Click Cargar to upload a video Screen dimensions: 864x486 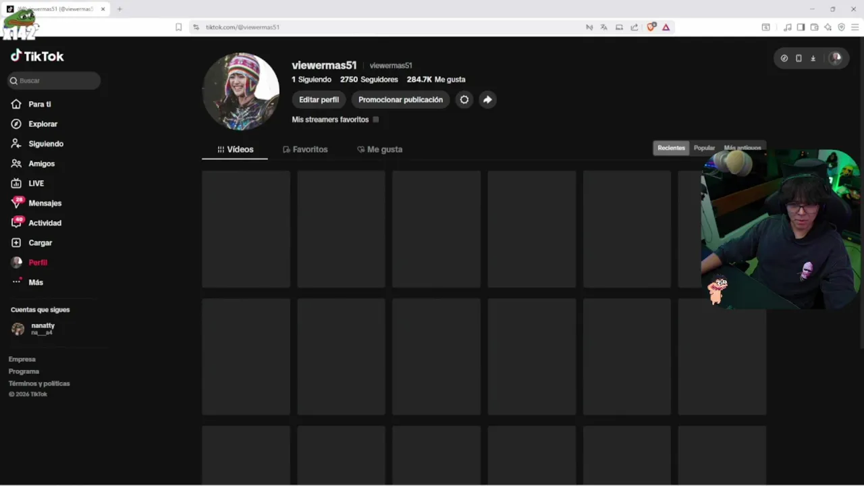[x=32, y=243]
